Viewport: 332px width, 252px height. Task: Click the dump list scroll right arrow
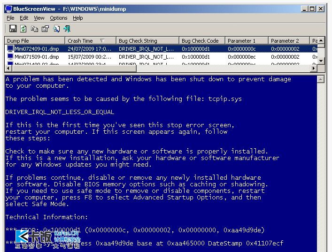click(314, 69)
